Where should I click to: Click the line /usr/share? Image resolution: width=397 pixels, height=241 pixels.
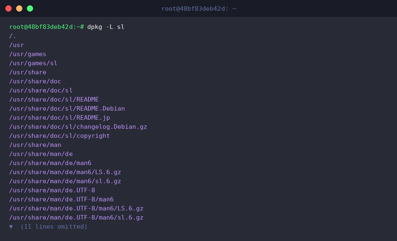(x=28, y=72)
